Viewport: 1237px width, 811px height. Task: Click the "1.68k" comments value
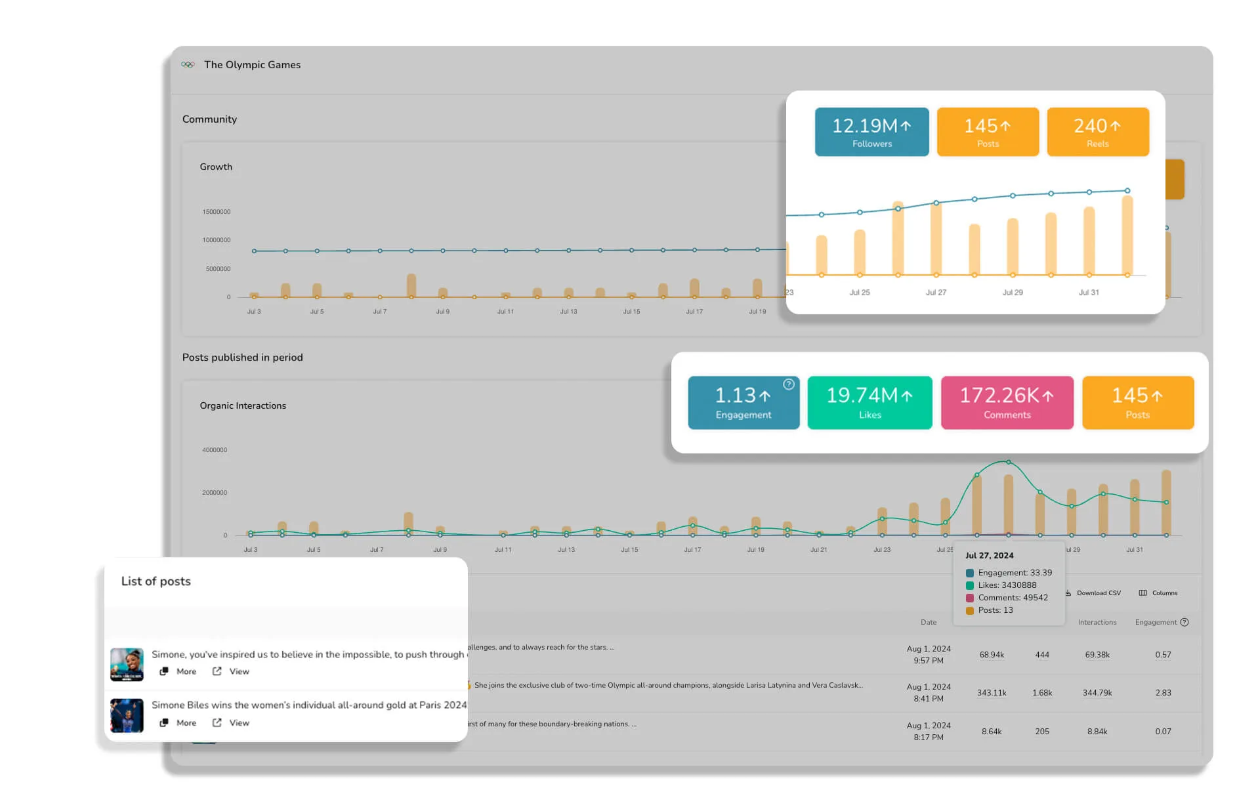1042,693
